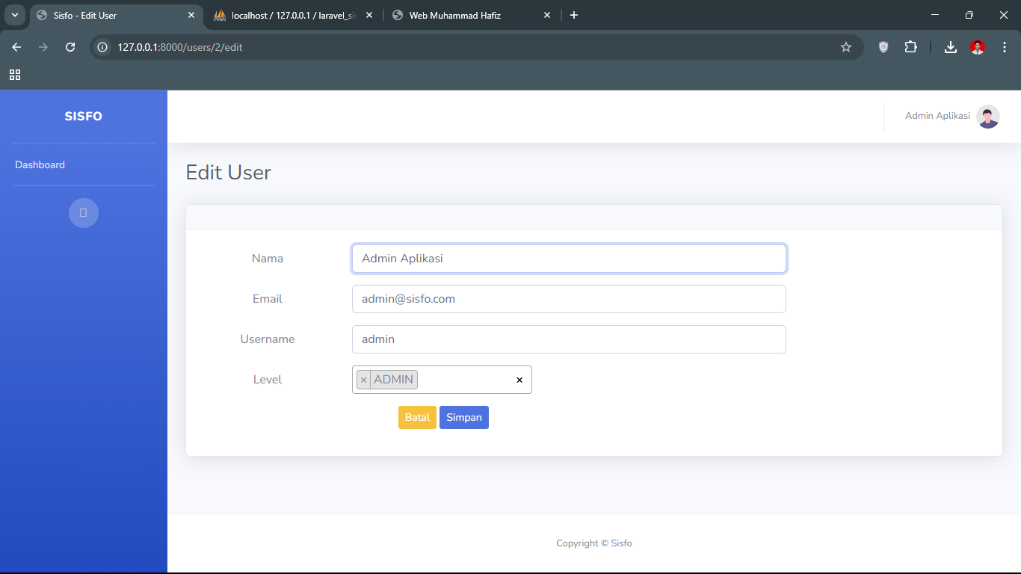Focus the Email input field
Screen dimensions: 1021x574
[568, 299]
